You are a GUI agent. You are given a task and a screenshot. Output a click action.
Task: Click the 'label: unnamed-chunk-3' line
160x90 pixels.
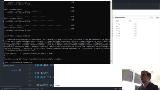(14, 27)
